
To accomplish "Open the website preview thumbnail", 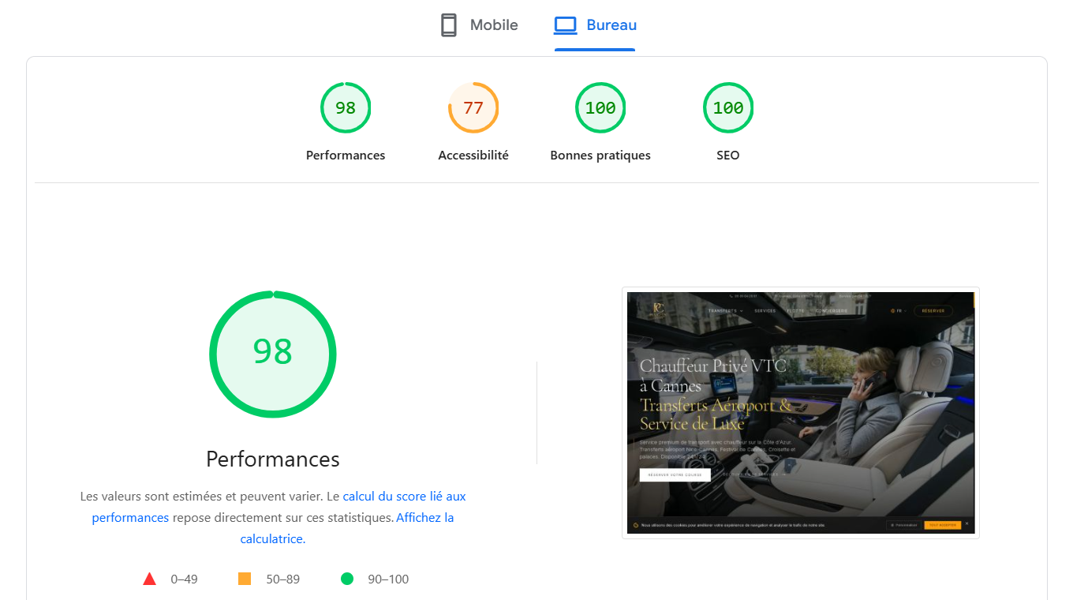I will coord(801,411).
